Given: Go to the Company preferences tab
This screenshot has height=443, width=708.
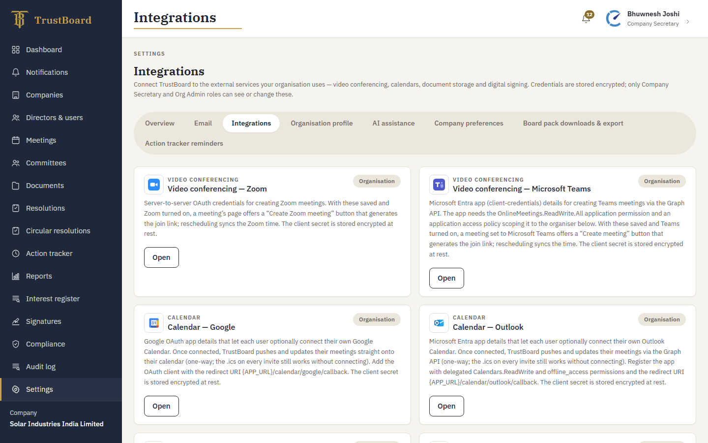Looking at the screenshot, I should (x=469, y=123).
